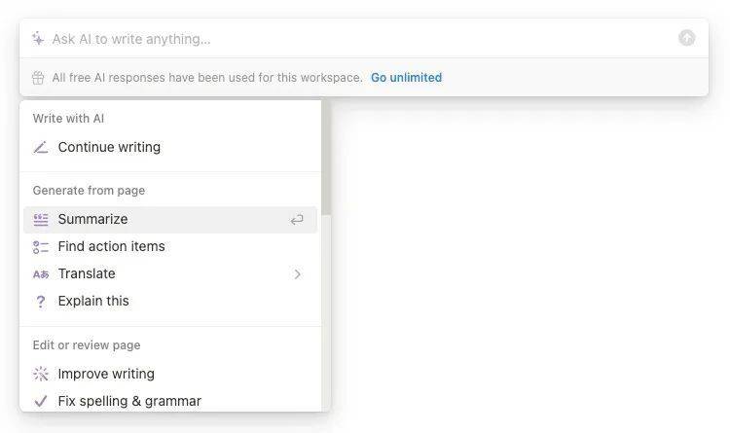Click the Fix spelling checkmark icon
This screenshot has height=433, width=730.
point(41,401)
